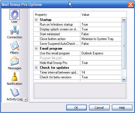Click the vertical scrollbar thumb
Viewport: 135px width, 113px height.
pyautogui.click(x=124, y=46)
